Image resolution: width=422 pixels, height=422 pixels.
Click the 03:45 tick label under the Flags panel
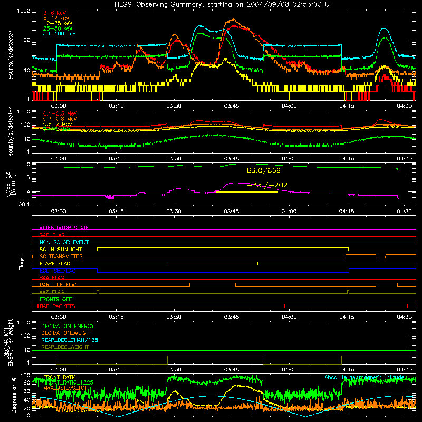click(x=232, y=317)
